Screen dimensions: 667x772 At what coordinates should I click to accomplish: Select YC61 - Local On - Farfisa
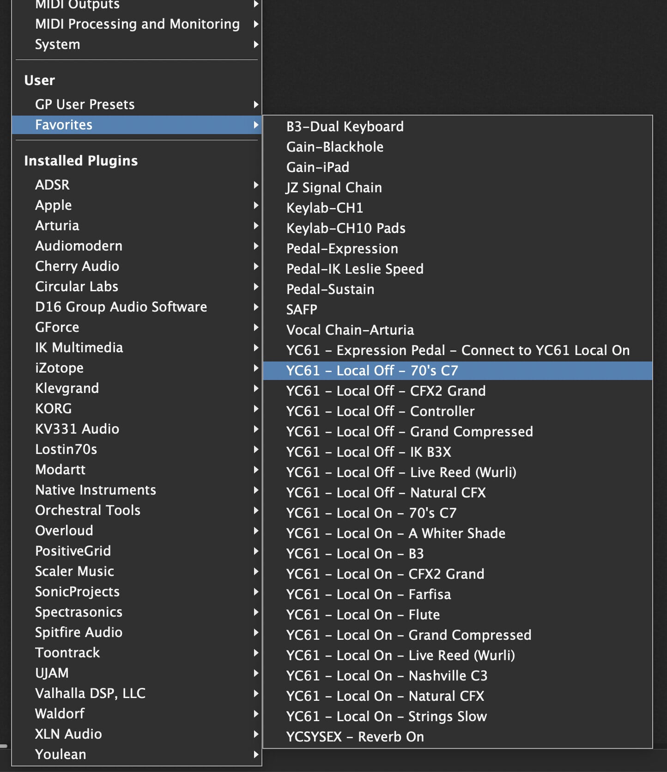coord(368,594)
